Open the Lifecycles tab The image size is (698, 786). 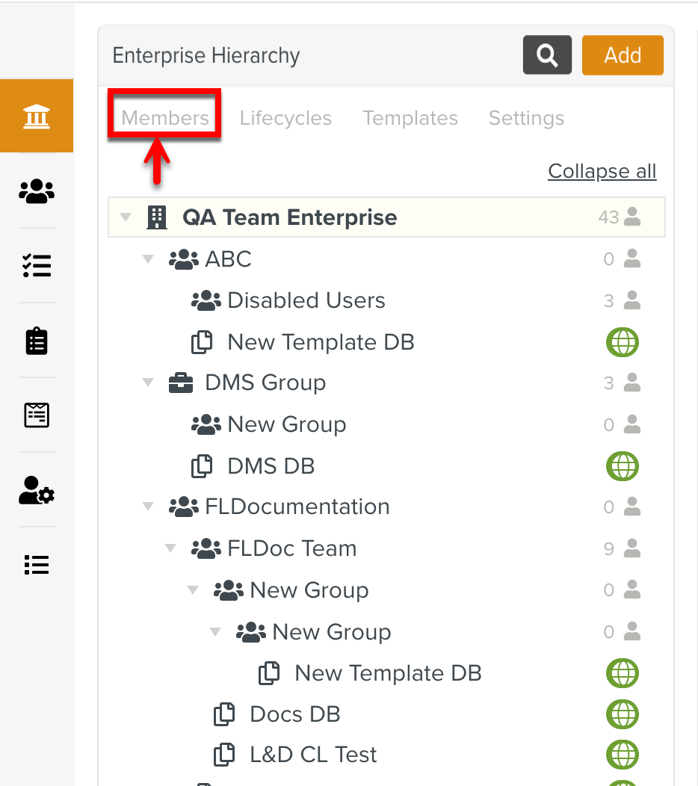pos(285,118)
